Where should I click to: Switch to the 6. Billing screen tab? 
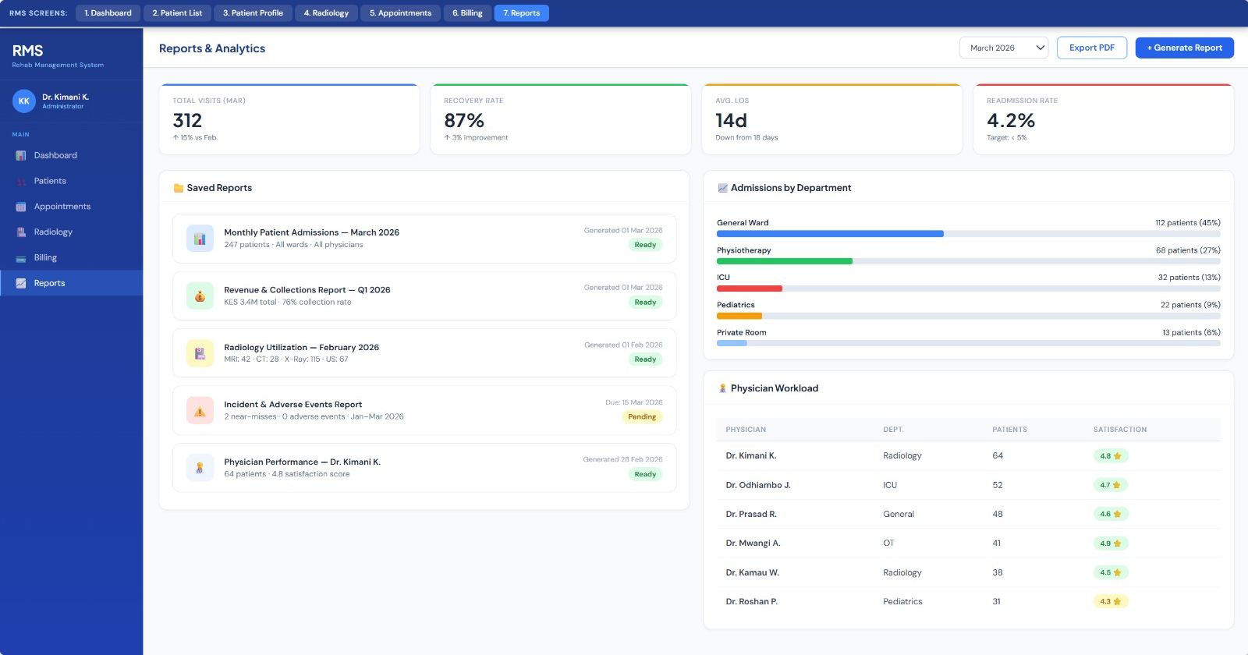point(467,13)
